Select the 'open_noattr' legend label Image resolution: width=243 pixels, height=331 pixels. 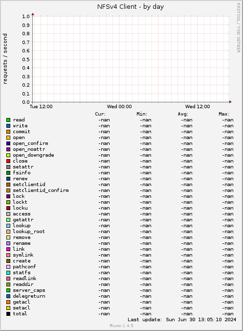click(29, 149)
